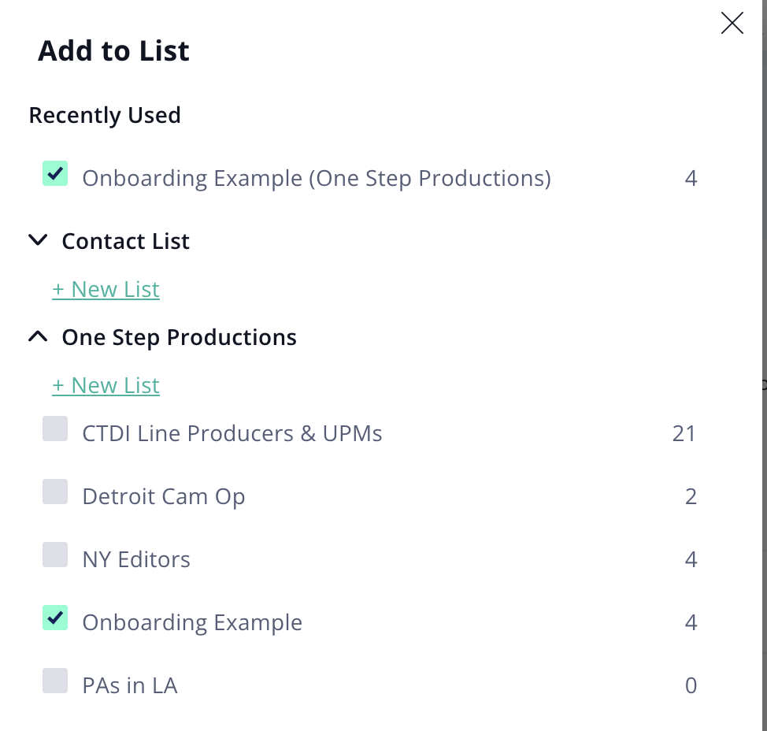Viewport: 767px width, 731px height.
Task: Uncheck the Onboarding Example list checkbox
Action: click(55, 618)
